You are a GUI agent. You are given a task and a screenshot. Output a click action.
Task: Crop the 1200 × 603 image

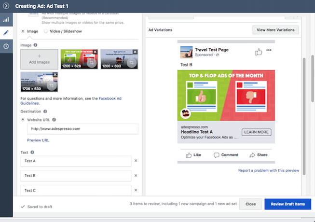[132, 63]
